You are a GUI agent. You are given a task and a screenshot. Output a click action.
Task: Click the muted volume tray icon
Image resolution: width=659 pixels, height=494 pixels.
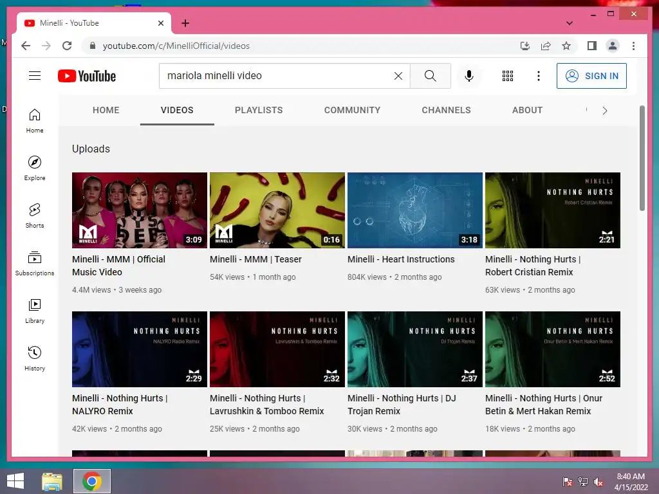[599, 481]
